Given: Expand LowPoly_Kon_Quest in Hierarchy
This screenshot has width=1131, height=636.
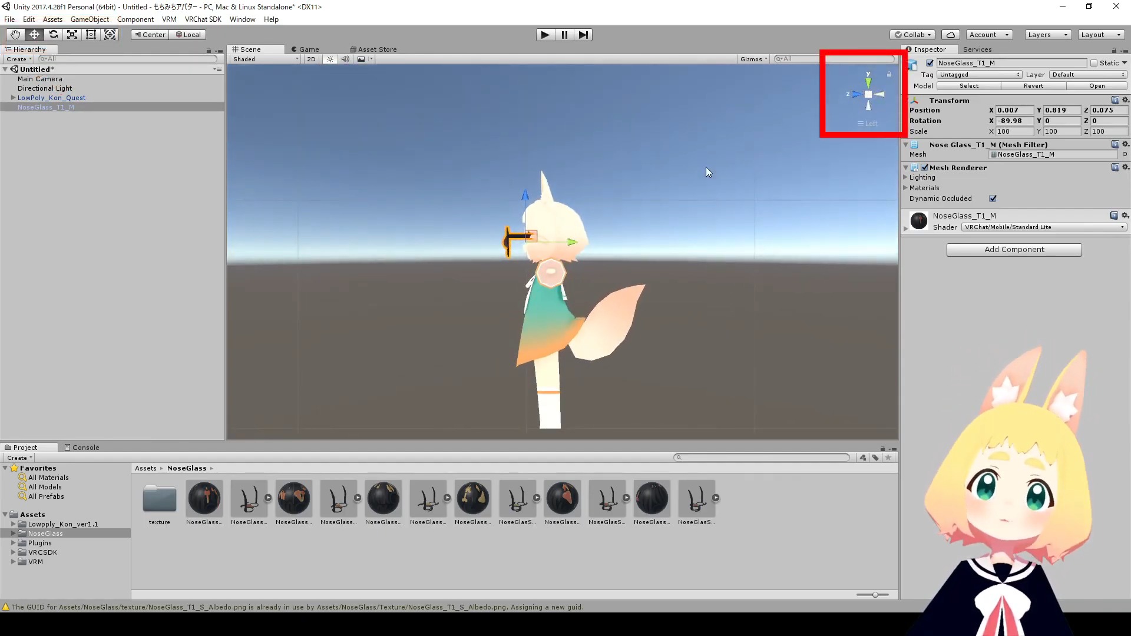Looking at the screenshot, I should point(13,98).
